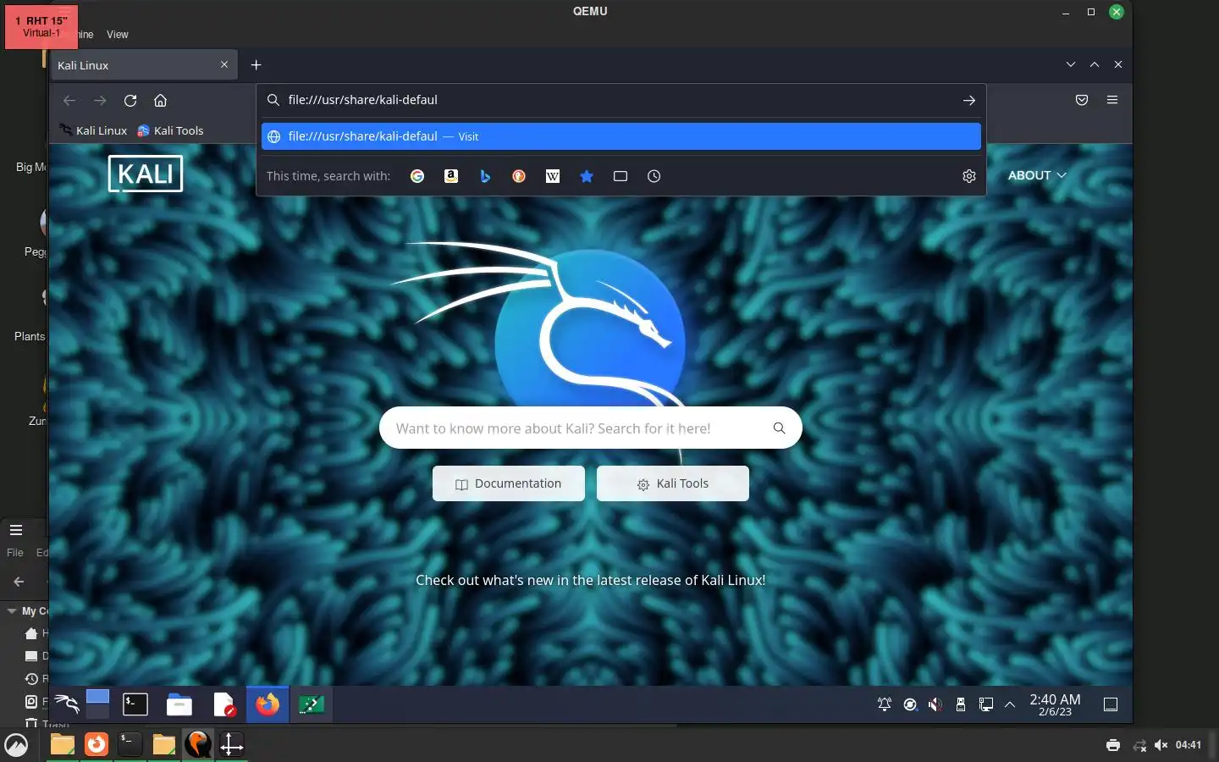
Task: Open the Kali Linux bookmark
Action: (x=93, y=130)
